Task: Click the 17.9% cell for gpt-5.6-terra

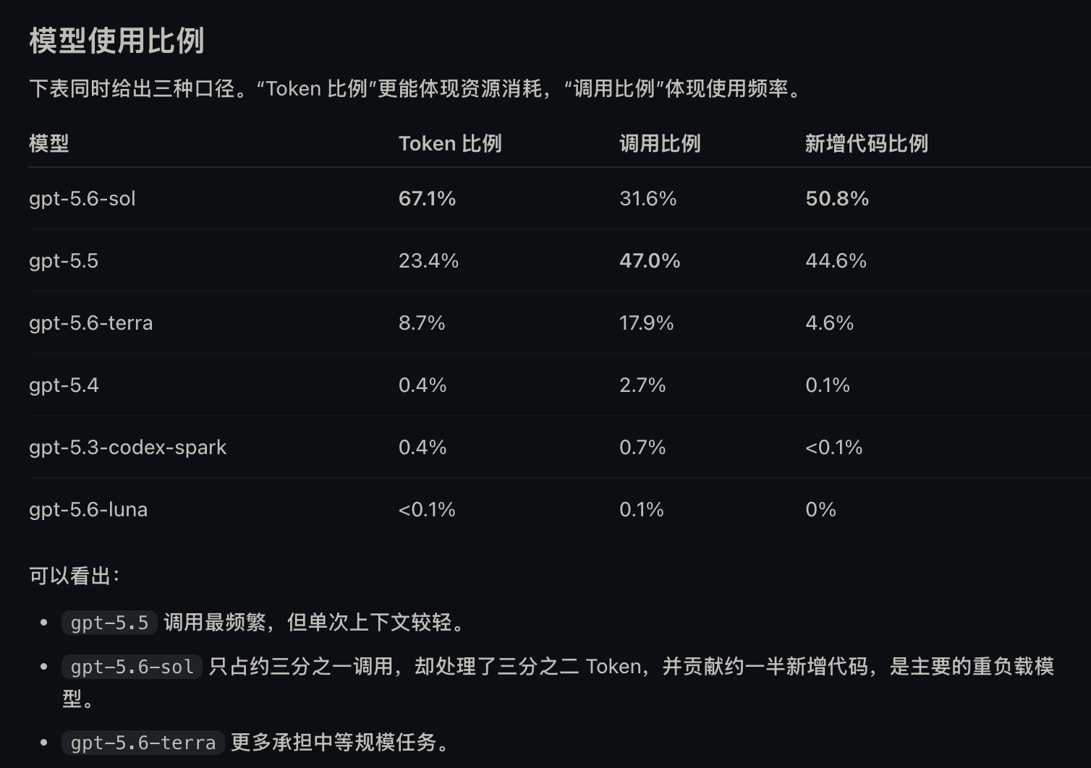Action: pos(646,323)
